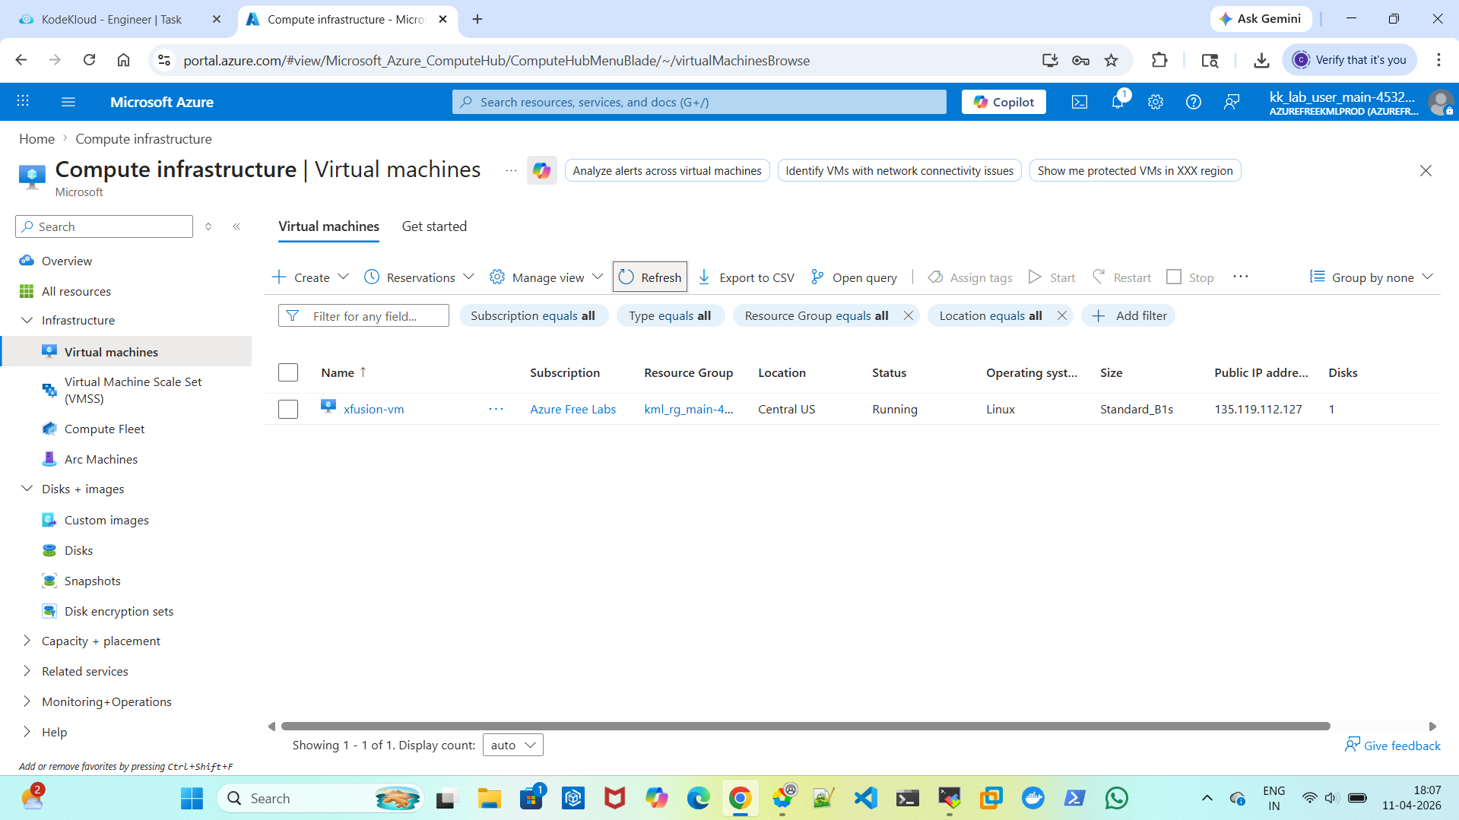Expand the Help section in sidebar
This screenshot has width=1459, height=820.
(27, 732)
